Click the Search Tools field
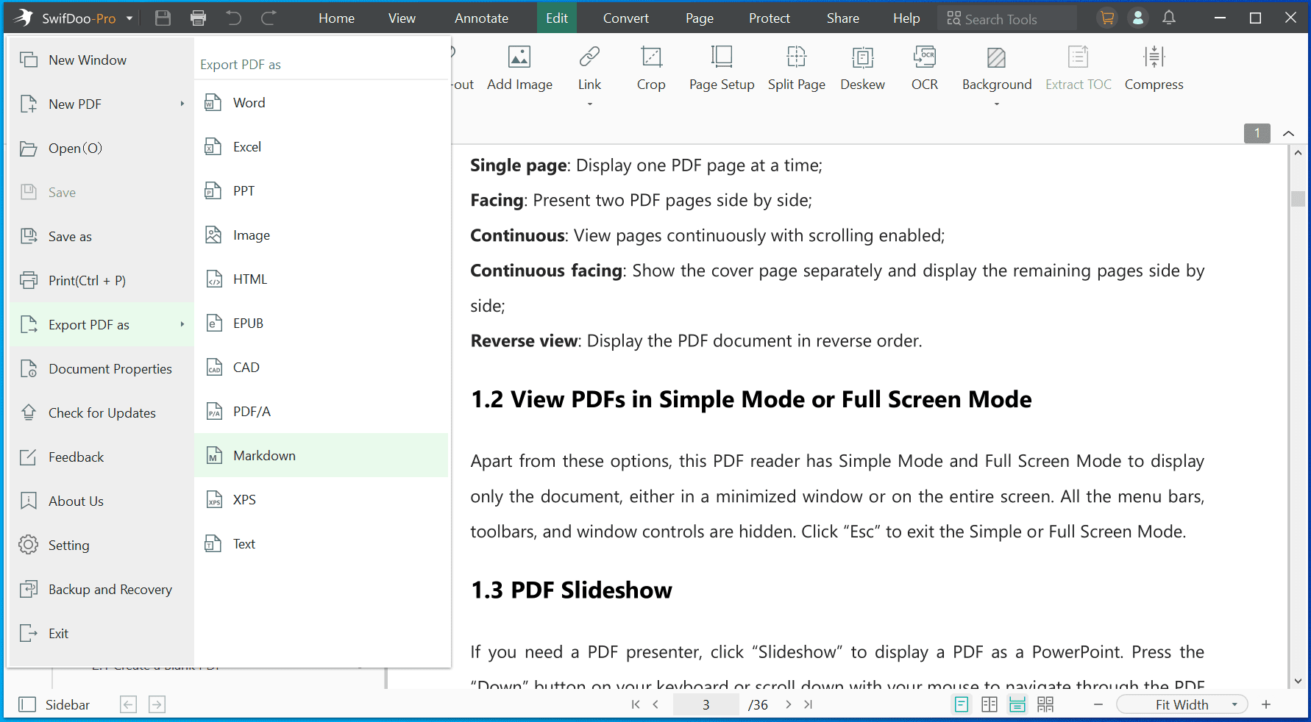This screenshot has width=1311, height=722. 1007,18
